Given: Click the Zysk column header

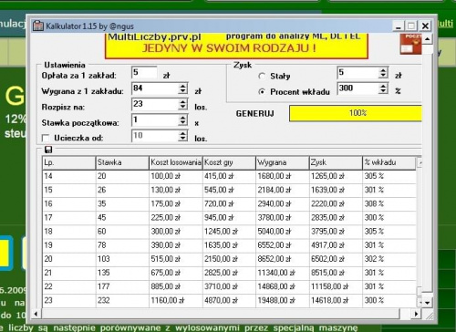Looking at the screenshot, I should click(336, 162).
